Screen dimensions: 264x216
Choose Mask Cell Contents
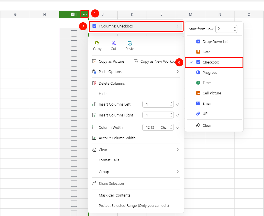coord(115,195)
